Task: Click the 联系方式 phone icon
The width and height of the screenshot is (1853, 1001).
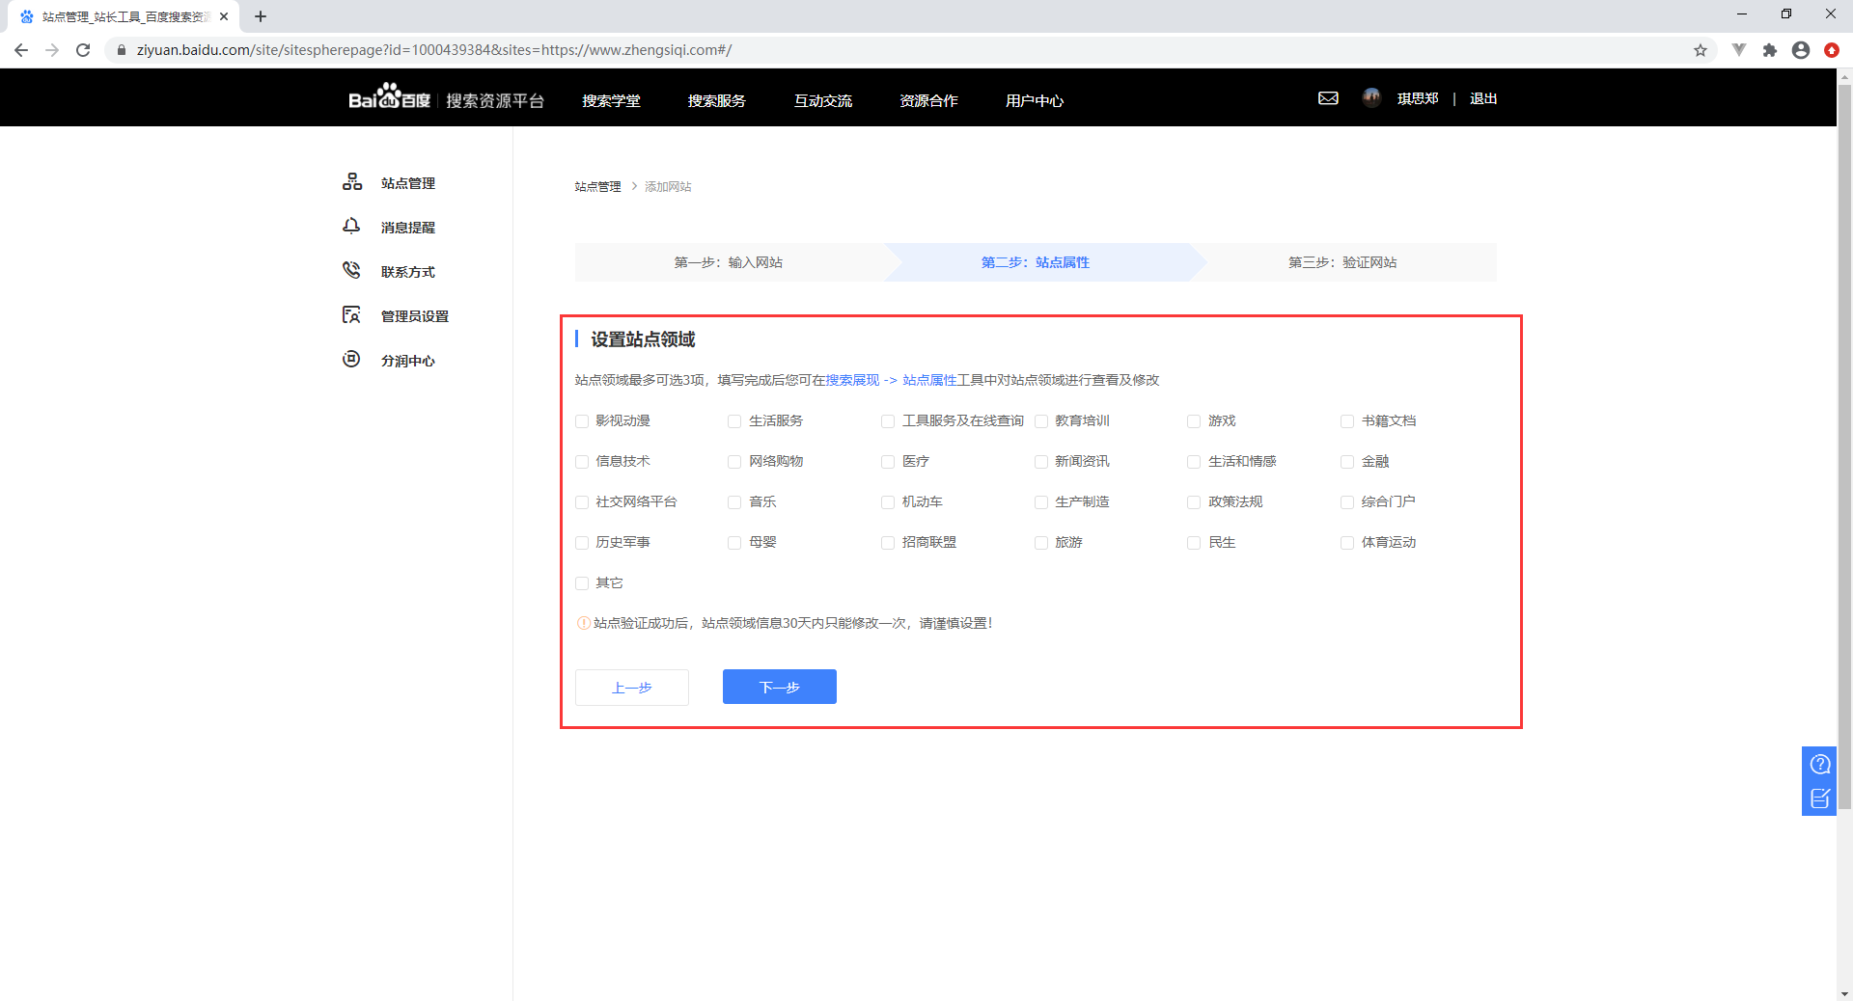Action: pyautogui.click(x=352, y=271)
